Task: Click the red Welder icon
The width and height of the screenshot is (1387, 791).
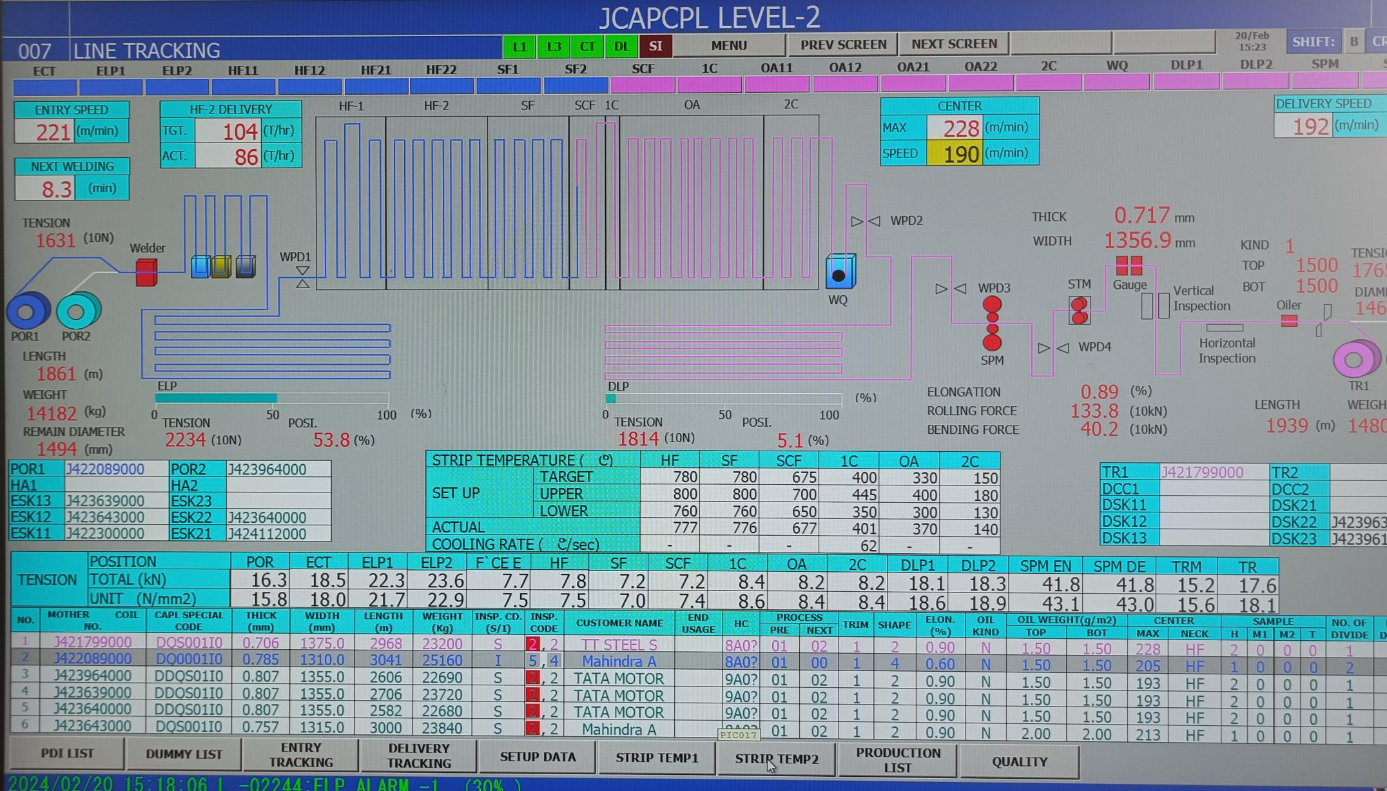Action: click(146, 272)
